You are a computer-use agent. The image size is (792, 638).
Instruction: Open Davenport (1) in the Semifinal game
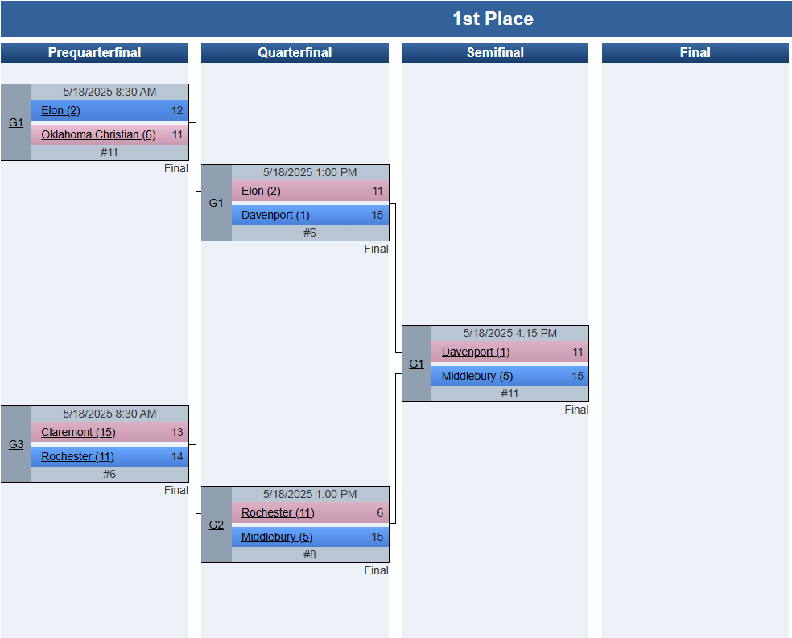(476, 352)
